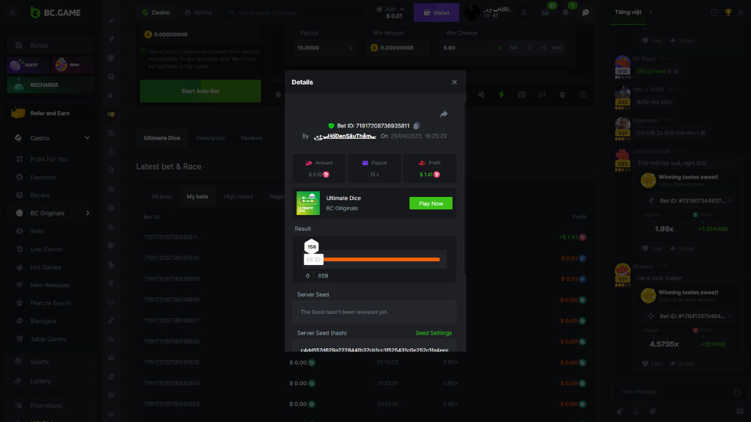Close the Details dialog
Image resolution: width=751 pixels, height=422 pixels.
(454, 82)
